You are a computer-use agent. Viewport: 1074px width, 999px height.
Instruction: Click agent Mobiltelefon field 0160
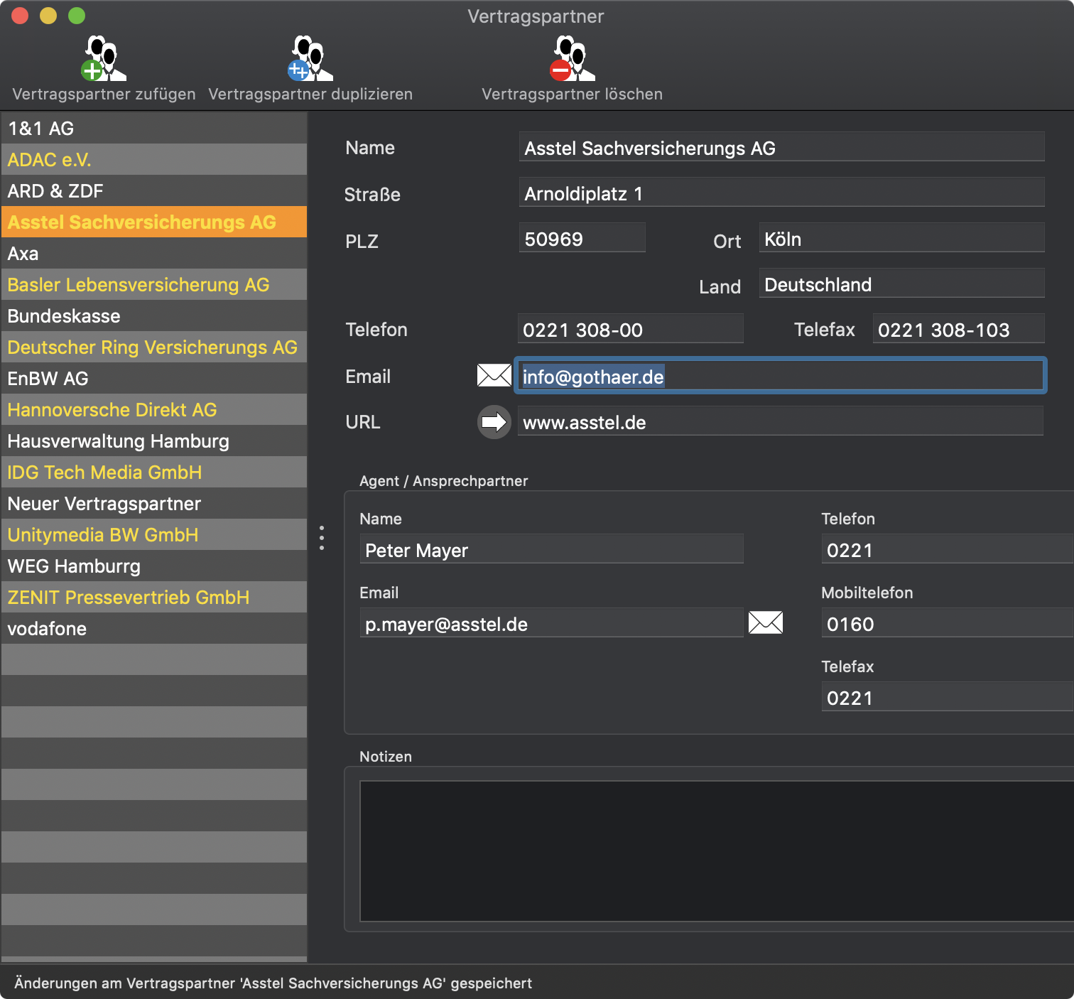tap(947, 623)
